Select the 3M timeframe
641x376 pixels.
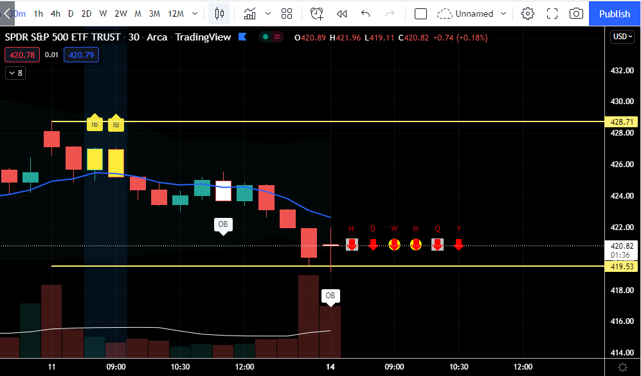[x=154, y=13]
